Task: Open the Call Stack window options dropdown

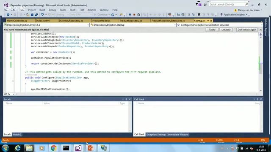Action: pyautogui.click(x=254, y=99)
